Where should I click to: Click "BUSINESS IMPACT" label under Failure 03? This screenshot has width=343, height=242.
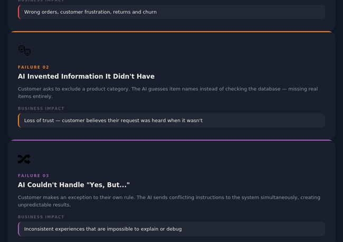tap(41, 217)
